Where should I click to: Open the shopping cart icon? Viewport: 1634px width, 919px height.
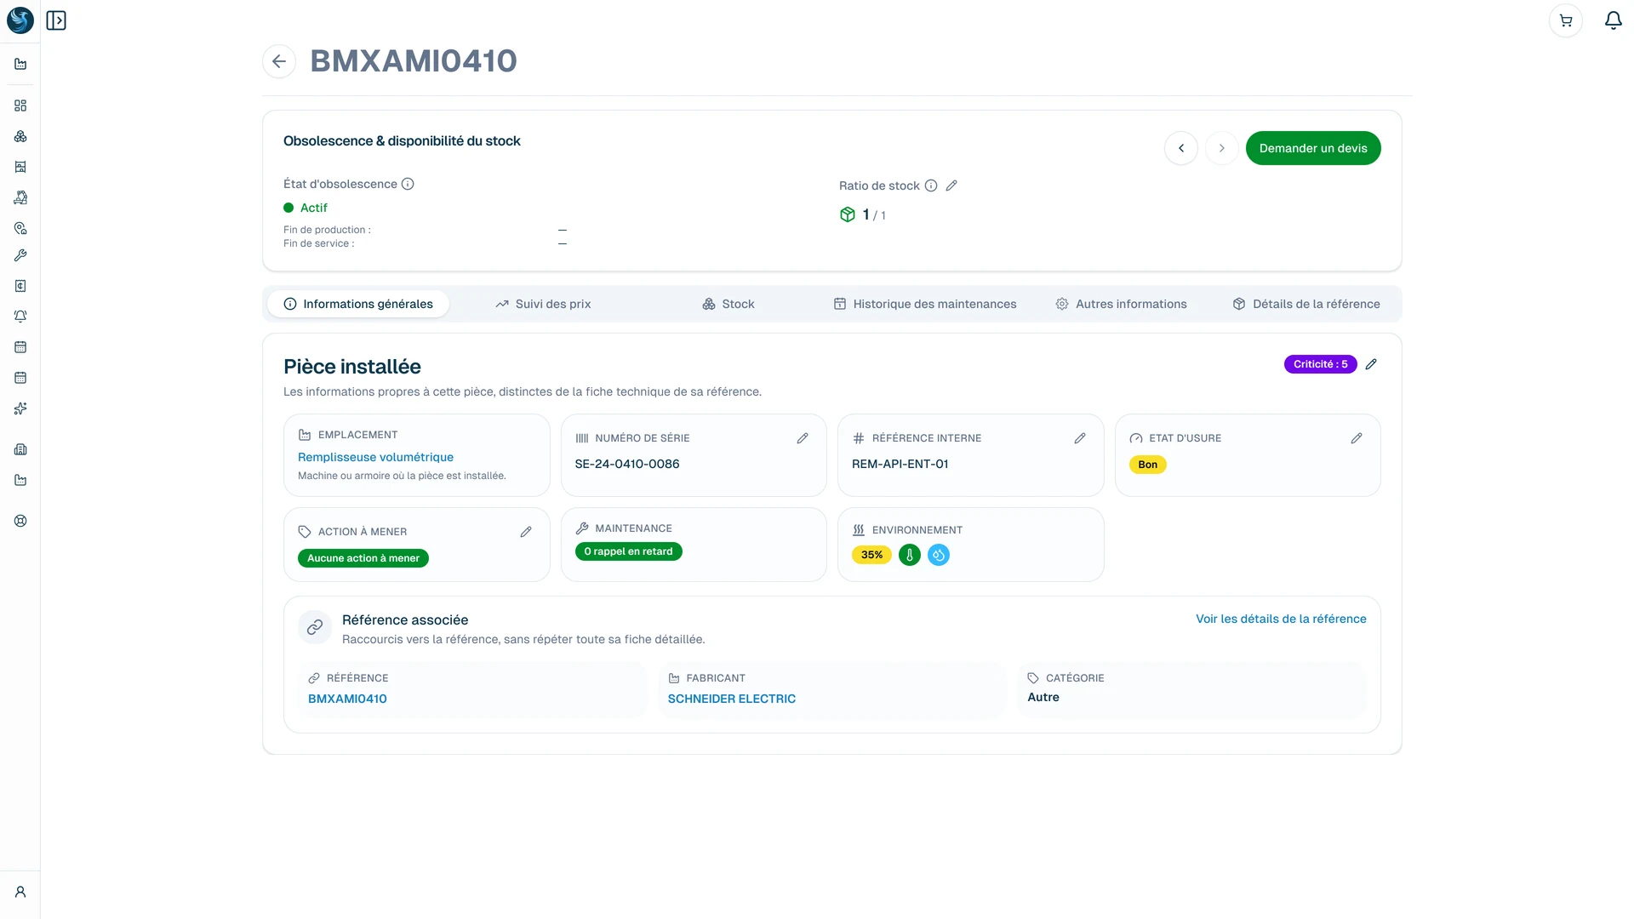pyautogui.click(x=1566, y=20)
